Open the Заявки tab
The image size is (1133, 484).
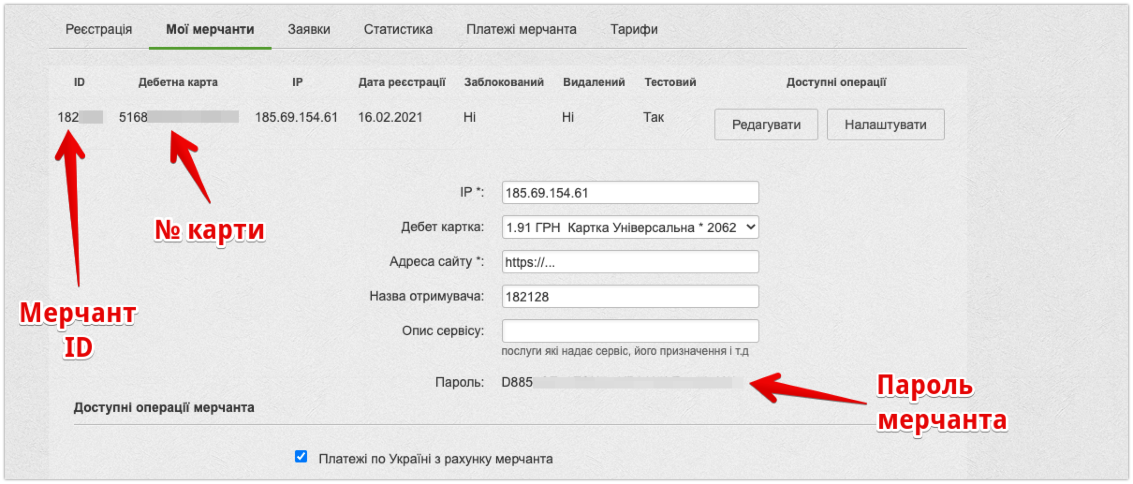pos(309,29)
